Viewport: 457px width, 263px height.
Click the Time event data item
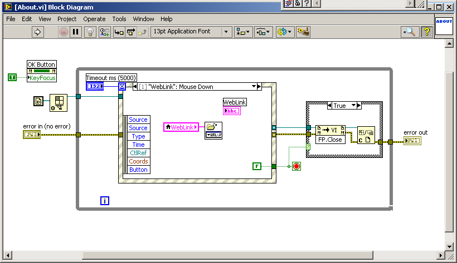(x=138, y=145)
